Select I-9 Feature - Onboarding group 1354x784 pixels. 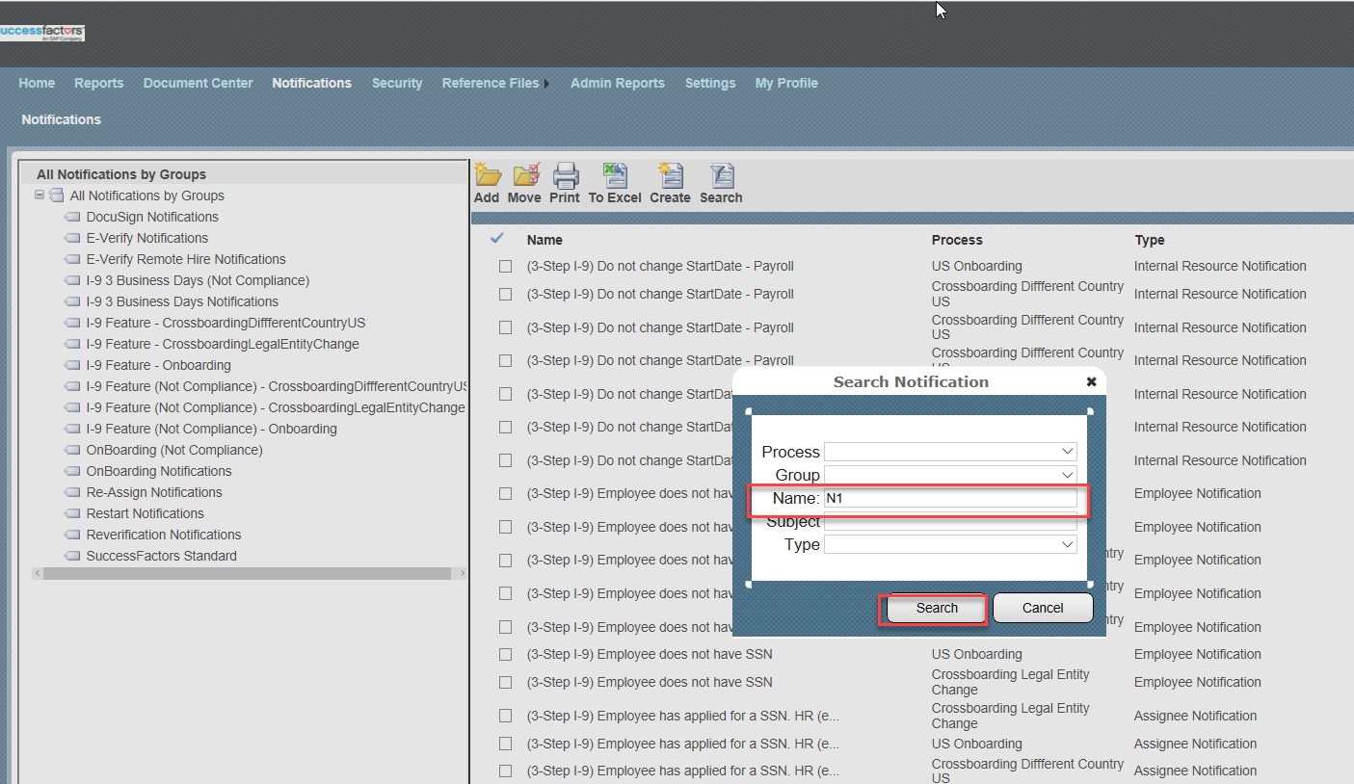coord(159,365)
